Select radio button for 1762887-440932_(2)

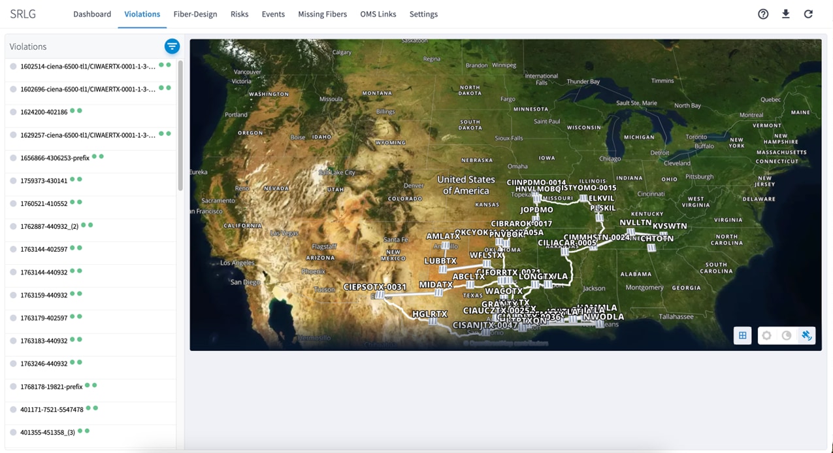[x=13, y=227]
